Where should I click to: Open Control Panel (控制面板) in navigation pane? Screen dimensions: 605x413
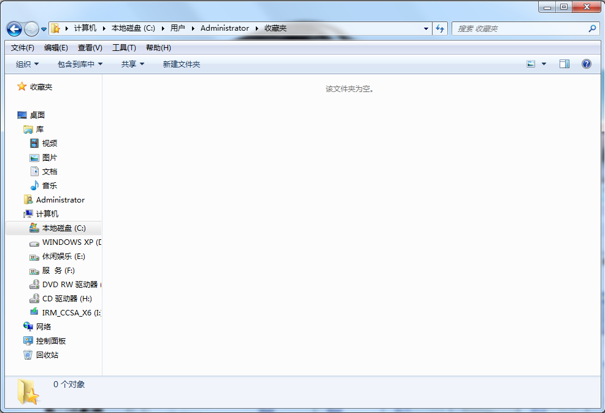(50, 341)
